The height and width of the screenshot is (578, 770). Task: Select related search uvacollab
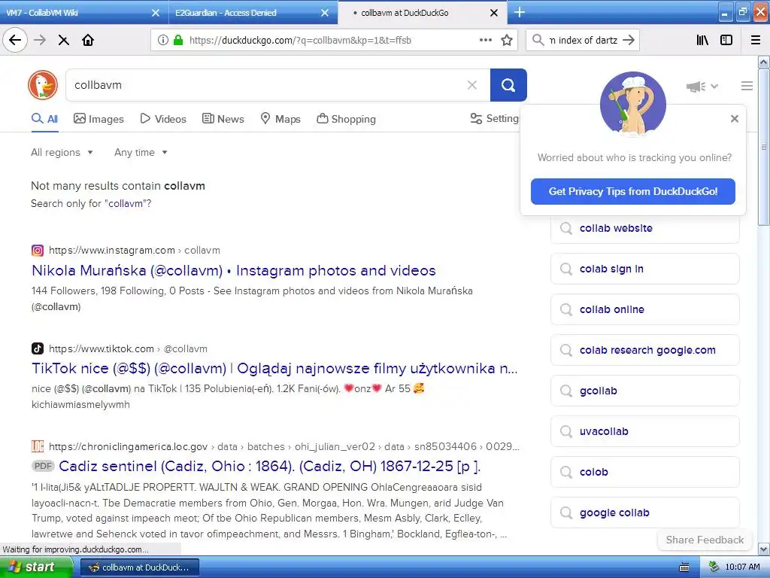[x=644, y=431]
